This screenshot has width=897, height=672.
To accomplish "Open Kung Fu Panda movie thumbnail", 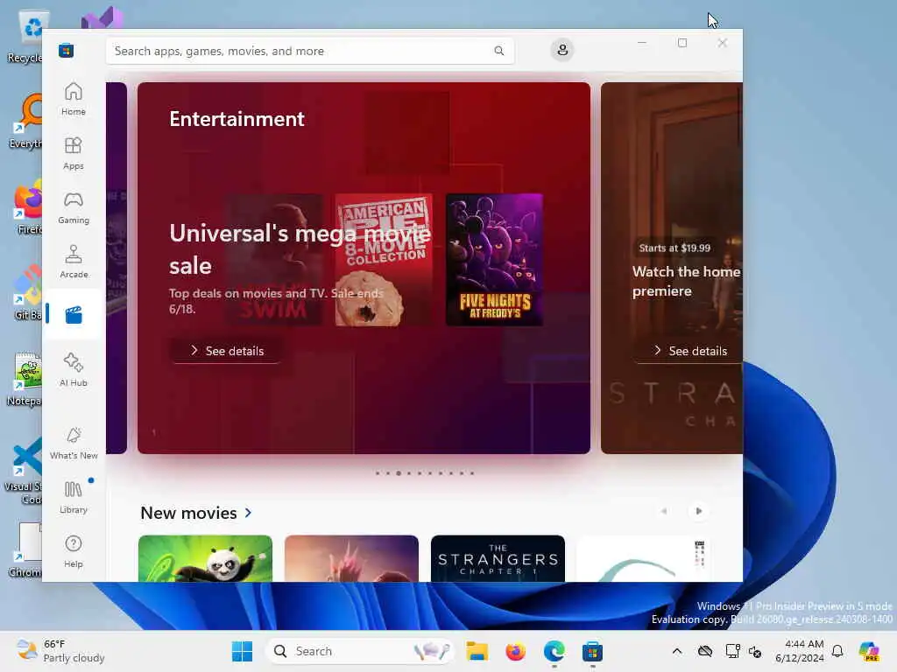I will pos(205,558).
